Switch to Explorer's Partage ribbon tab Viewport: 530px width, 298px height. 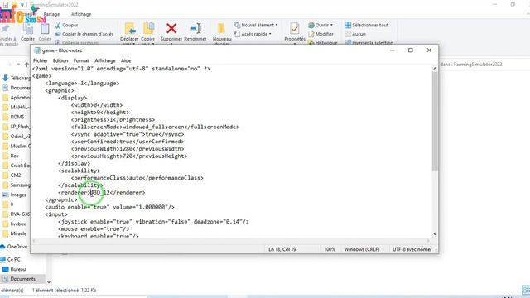[51, 14]
